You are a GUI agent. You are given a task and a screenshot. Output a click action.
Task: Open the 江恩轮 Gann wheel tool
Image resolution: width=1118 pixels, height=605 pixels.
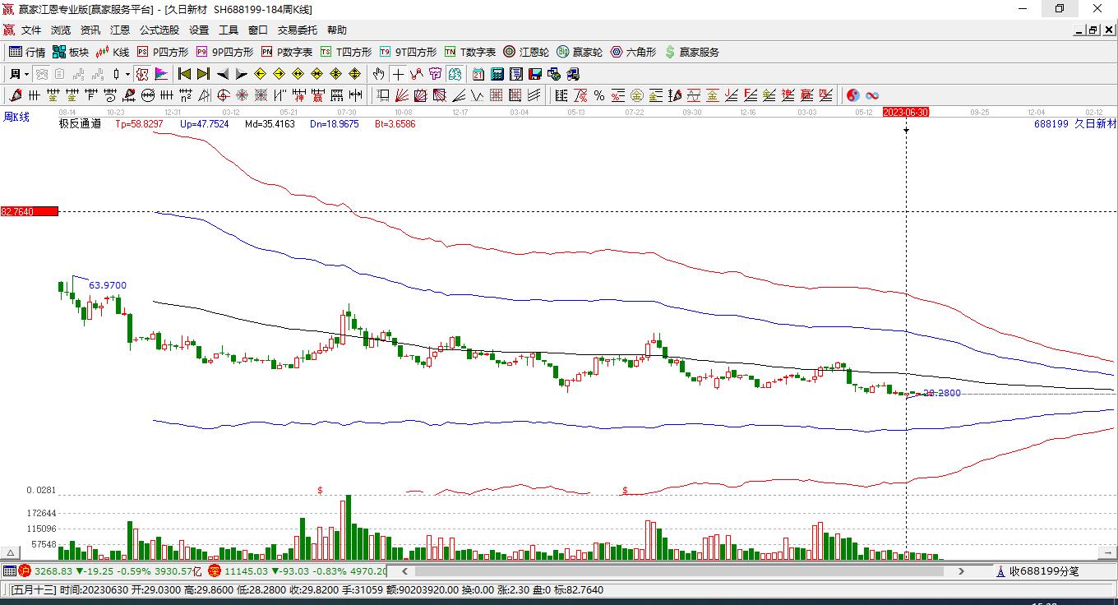pyautogui.click(x=526, y=52)
